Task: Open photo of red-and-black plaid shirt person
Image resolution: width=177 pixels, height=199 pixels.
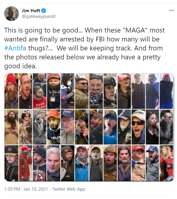Action: pos(26,163)
